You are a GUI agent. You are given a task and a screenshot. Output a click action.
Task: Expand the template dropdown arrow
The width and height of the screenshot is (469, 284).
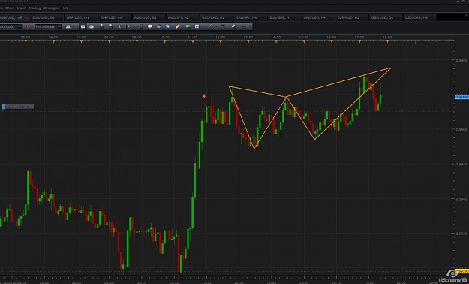[x=203, y=26]
